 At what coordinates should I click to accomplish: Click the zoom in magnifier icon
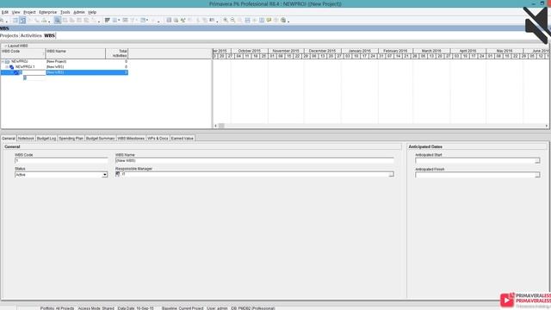[x=226, y=21]
